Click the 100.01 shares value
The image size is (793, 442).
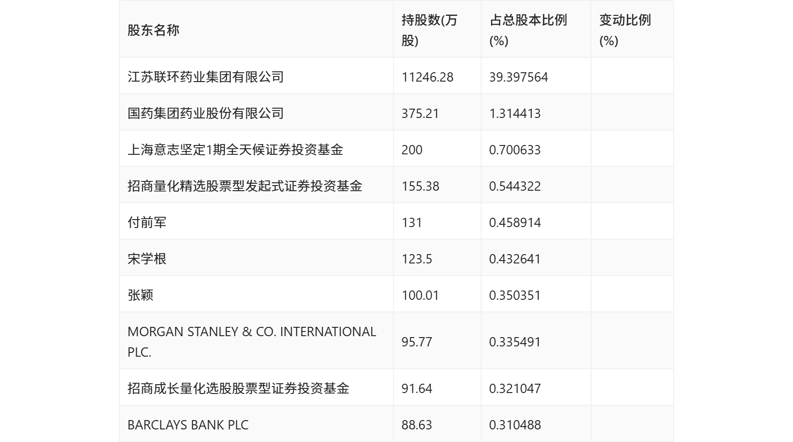[x=420, y=295]
